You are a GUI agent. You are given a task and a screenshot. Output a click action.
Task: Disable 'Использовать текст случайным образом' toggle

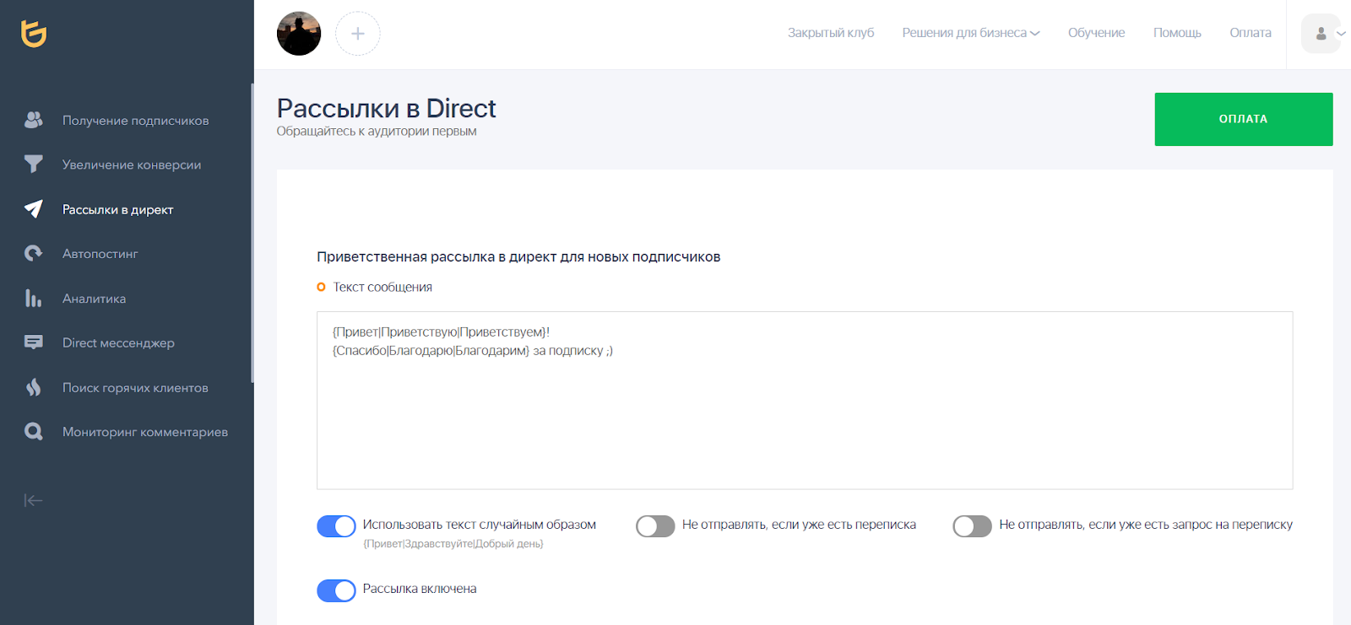[x=336, y=526]
